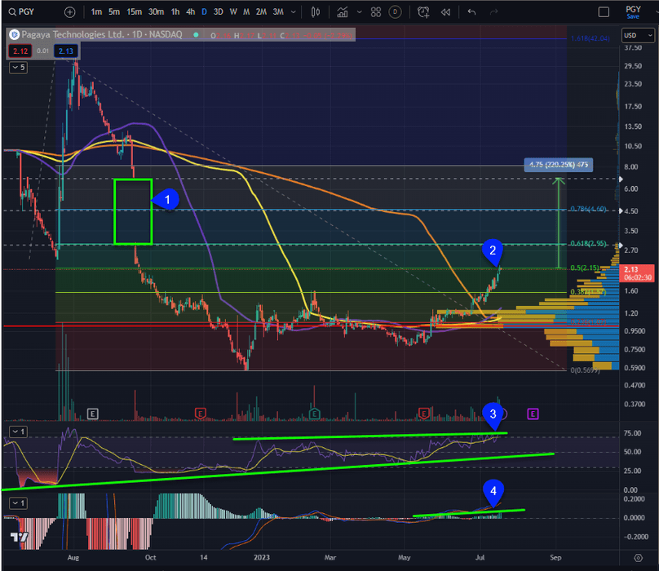The height and width of the screenshot is (571, 659).
Task: Switch chart interval to 3M
Action: tap(278, 12)
